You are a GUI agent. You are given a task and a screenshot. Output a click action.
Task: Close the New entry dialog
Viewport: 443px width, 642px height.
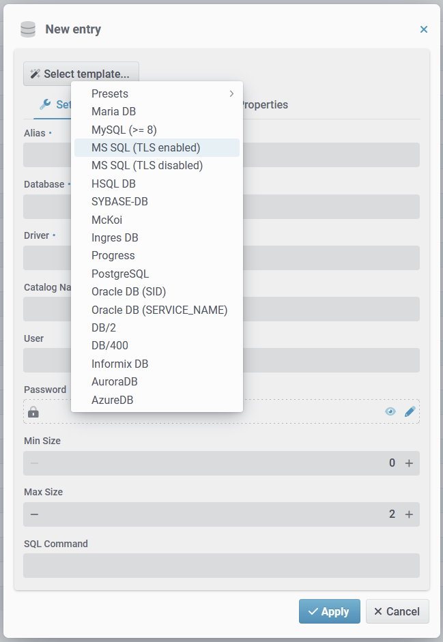point(424,29)
